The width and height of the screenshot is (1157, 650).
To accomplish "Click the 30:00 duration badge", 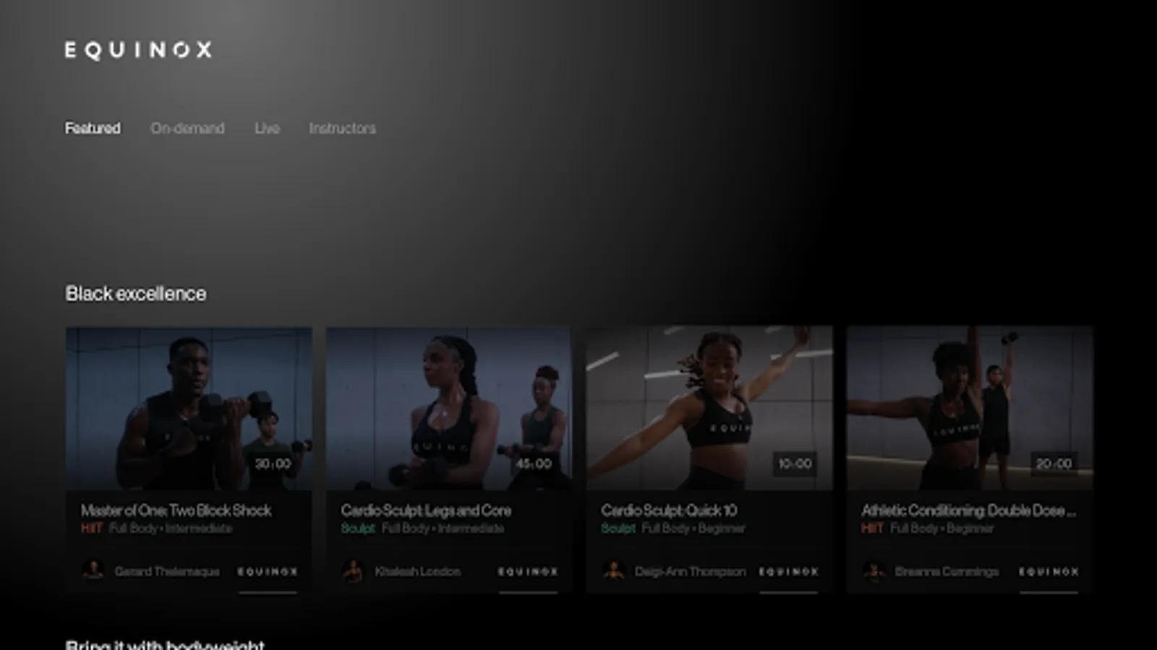I will (273, 464).
